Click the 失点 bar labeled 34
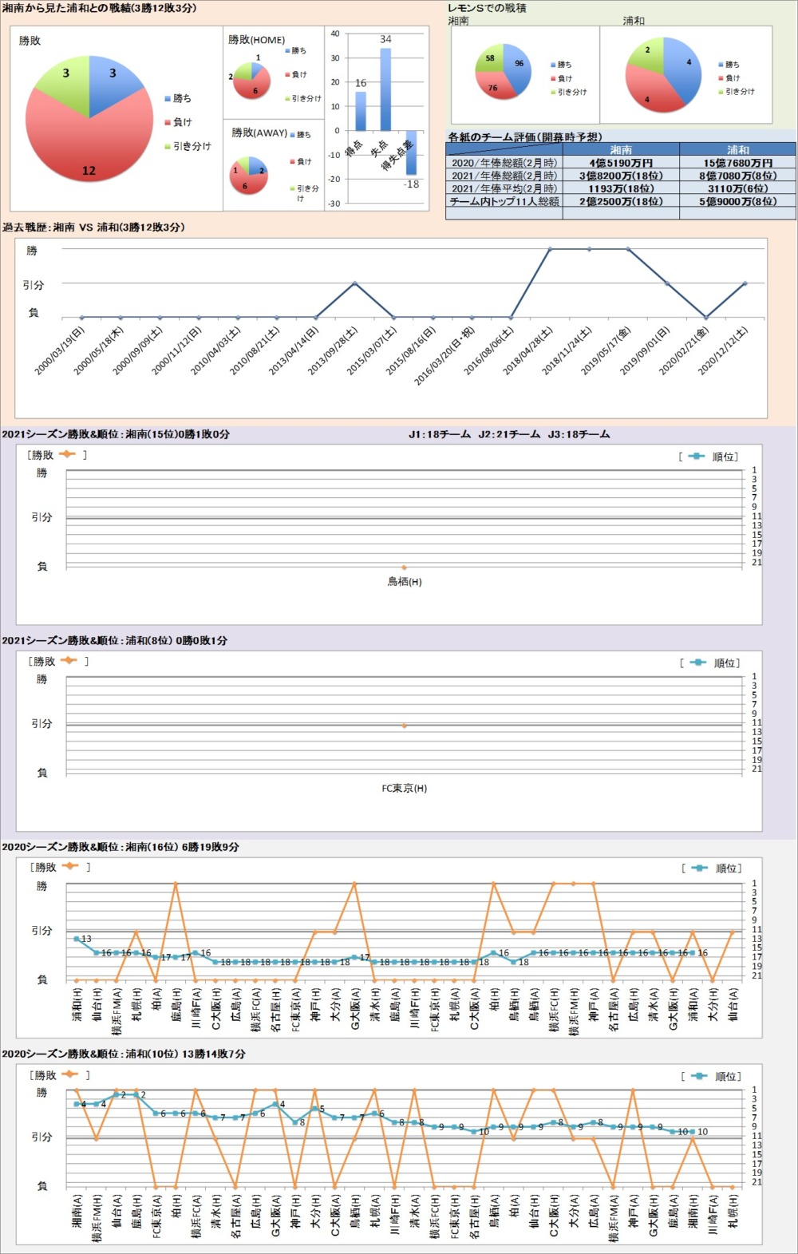798x1254 pixels. (385, 89)
